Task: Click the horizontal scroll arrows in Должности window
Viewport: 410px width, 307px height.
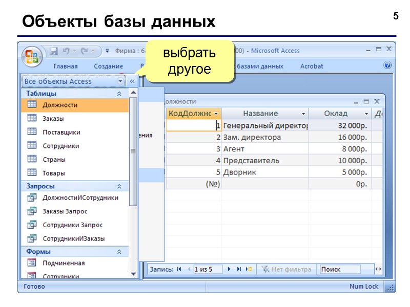Action: point(378,269)
